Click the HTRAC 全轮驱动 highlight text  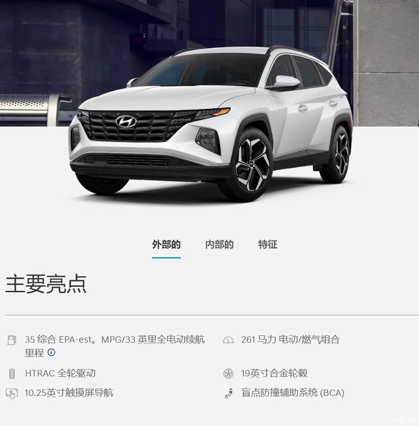[x=60, y=373]
